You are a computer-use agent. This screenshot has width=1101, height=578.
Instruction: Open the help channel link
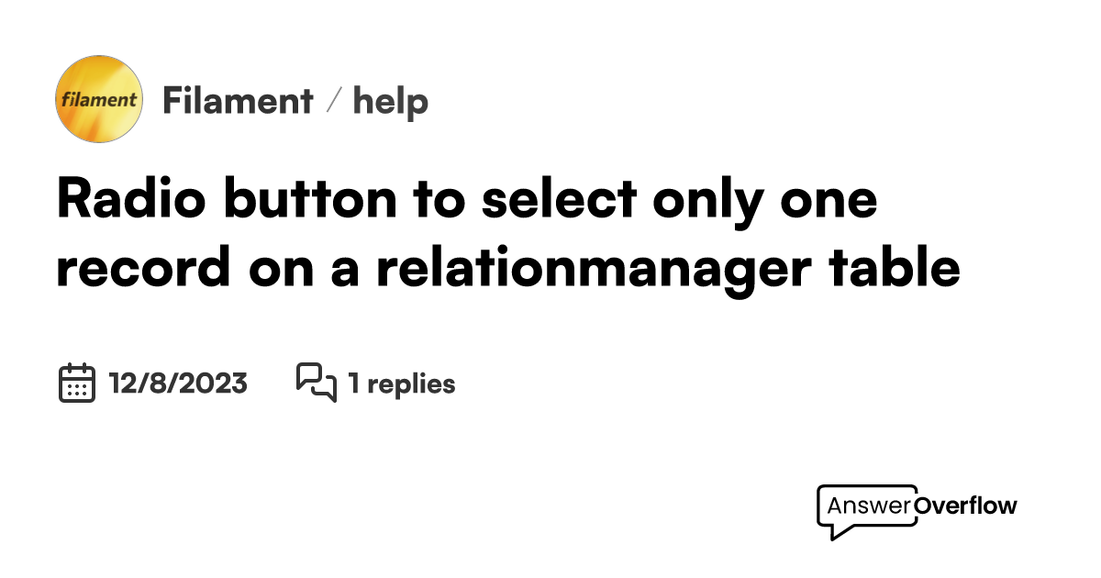391,101
